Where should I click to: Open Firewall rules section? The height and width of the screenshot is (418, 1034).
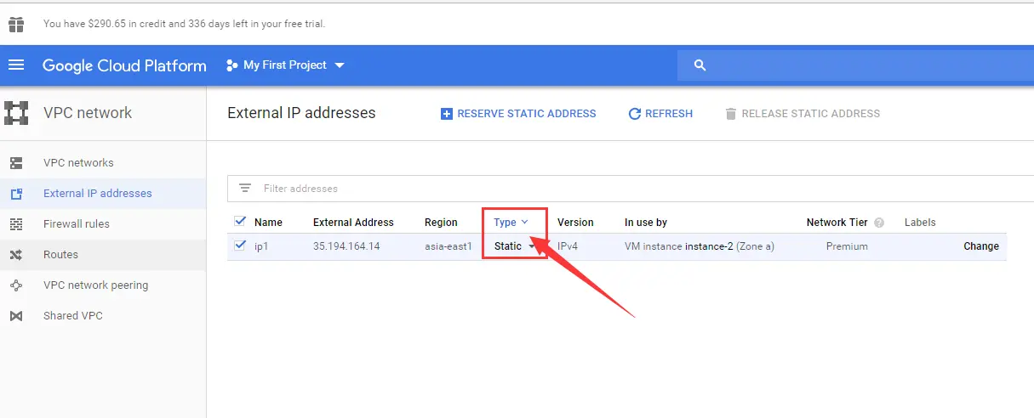pos(77,224)
